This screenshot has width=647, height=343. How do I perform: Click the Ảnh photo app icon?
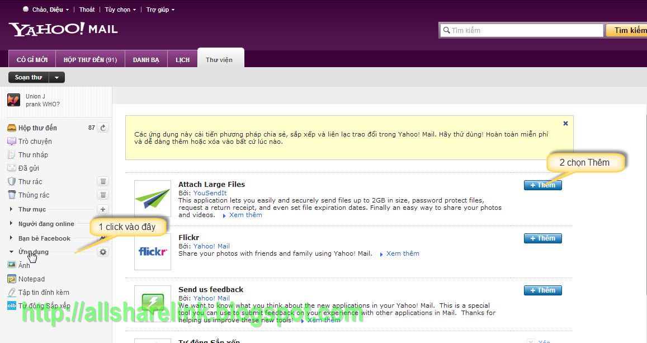pos(12,265)
